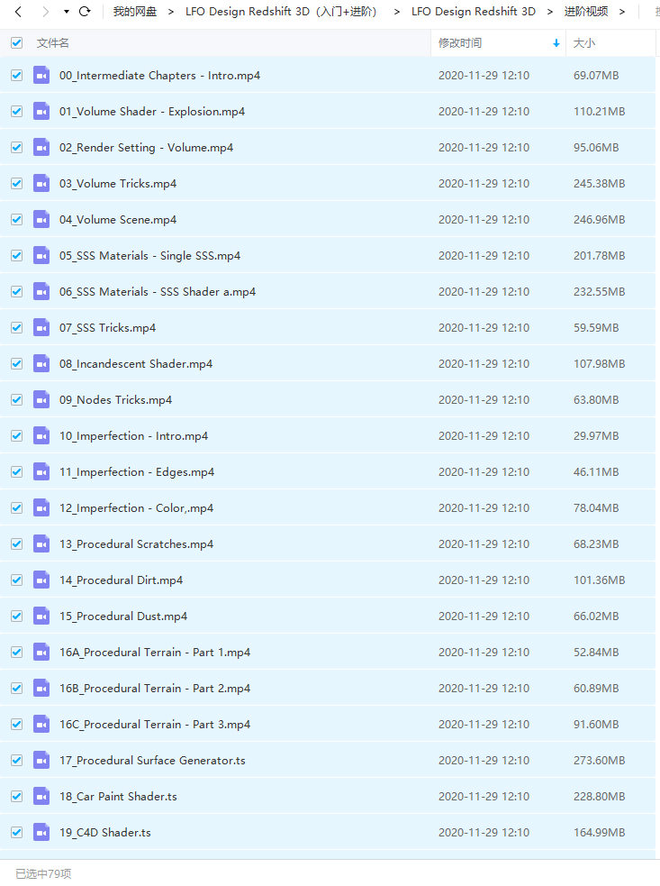Toggle checkbox for 07_SSS Tricks.mp4
The width and height of the screenshot is (660, 886).
[16, 327]
